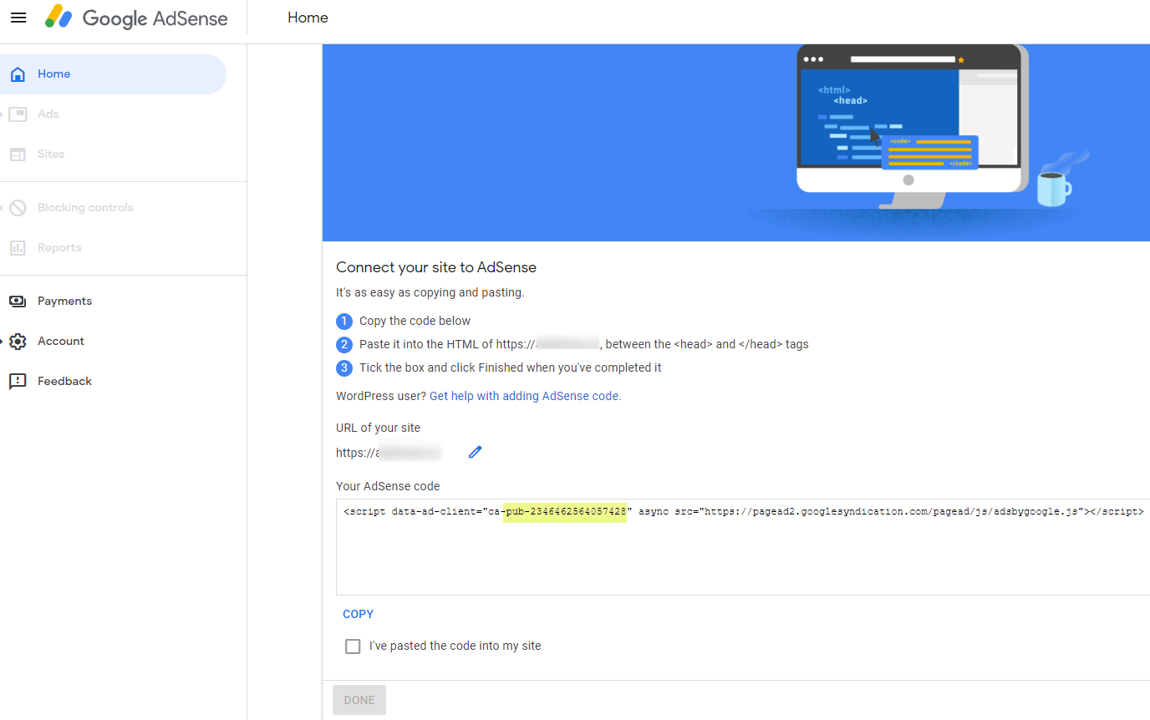Viewport: 1150px width, 720px height.
Task: Click the Home house icon
Action: [18, 74]
